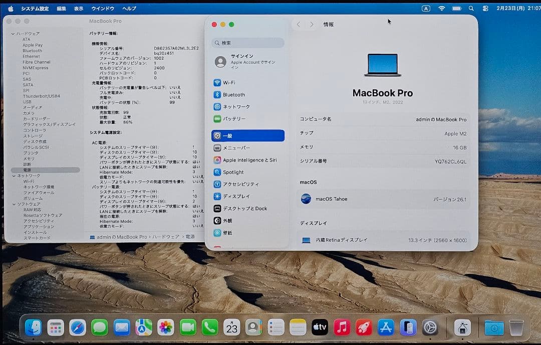Click the input source A icon

426,9
